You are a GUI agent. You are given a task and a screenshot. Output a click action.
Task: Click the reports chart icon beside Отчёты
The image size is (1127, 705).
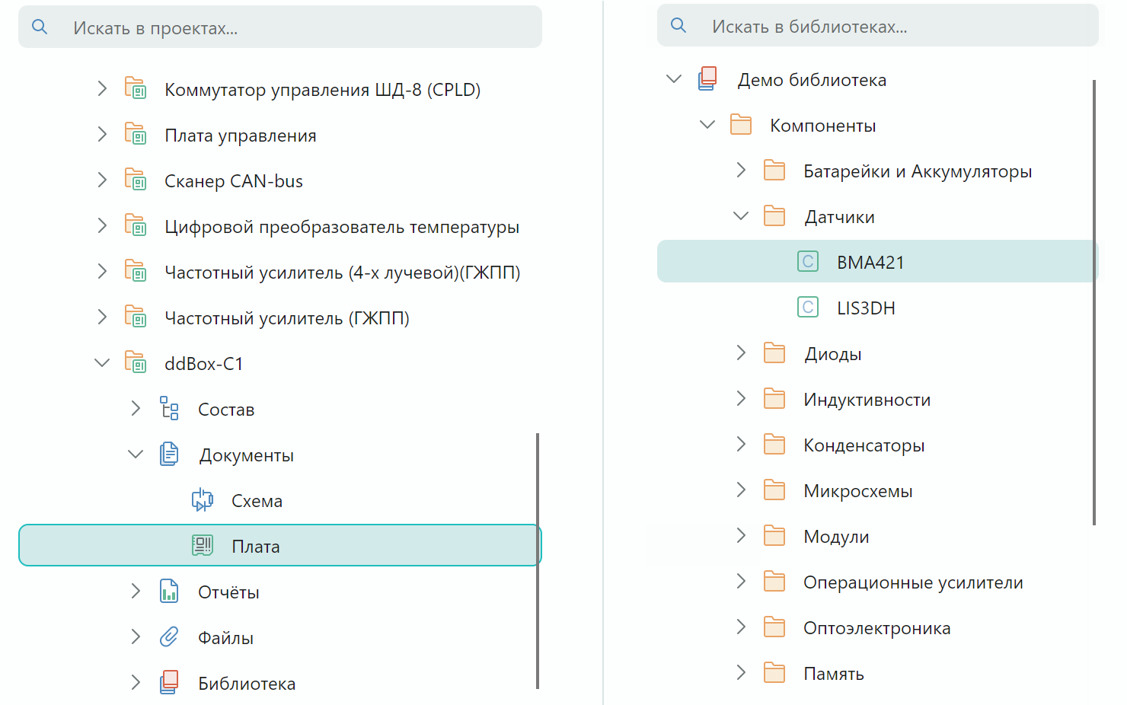pos(169,592)
